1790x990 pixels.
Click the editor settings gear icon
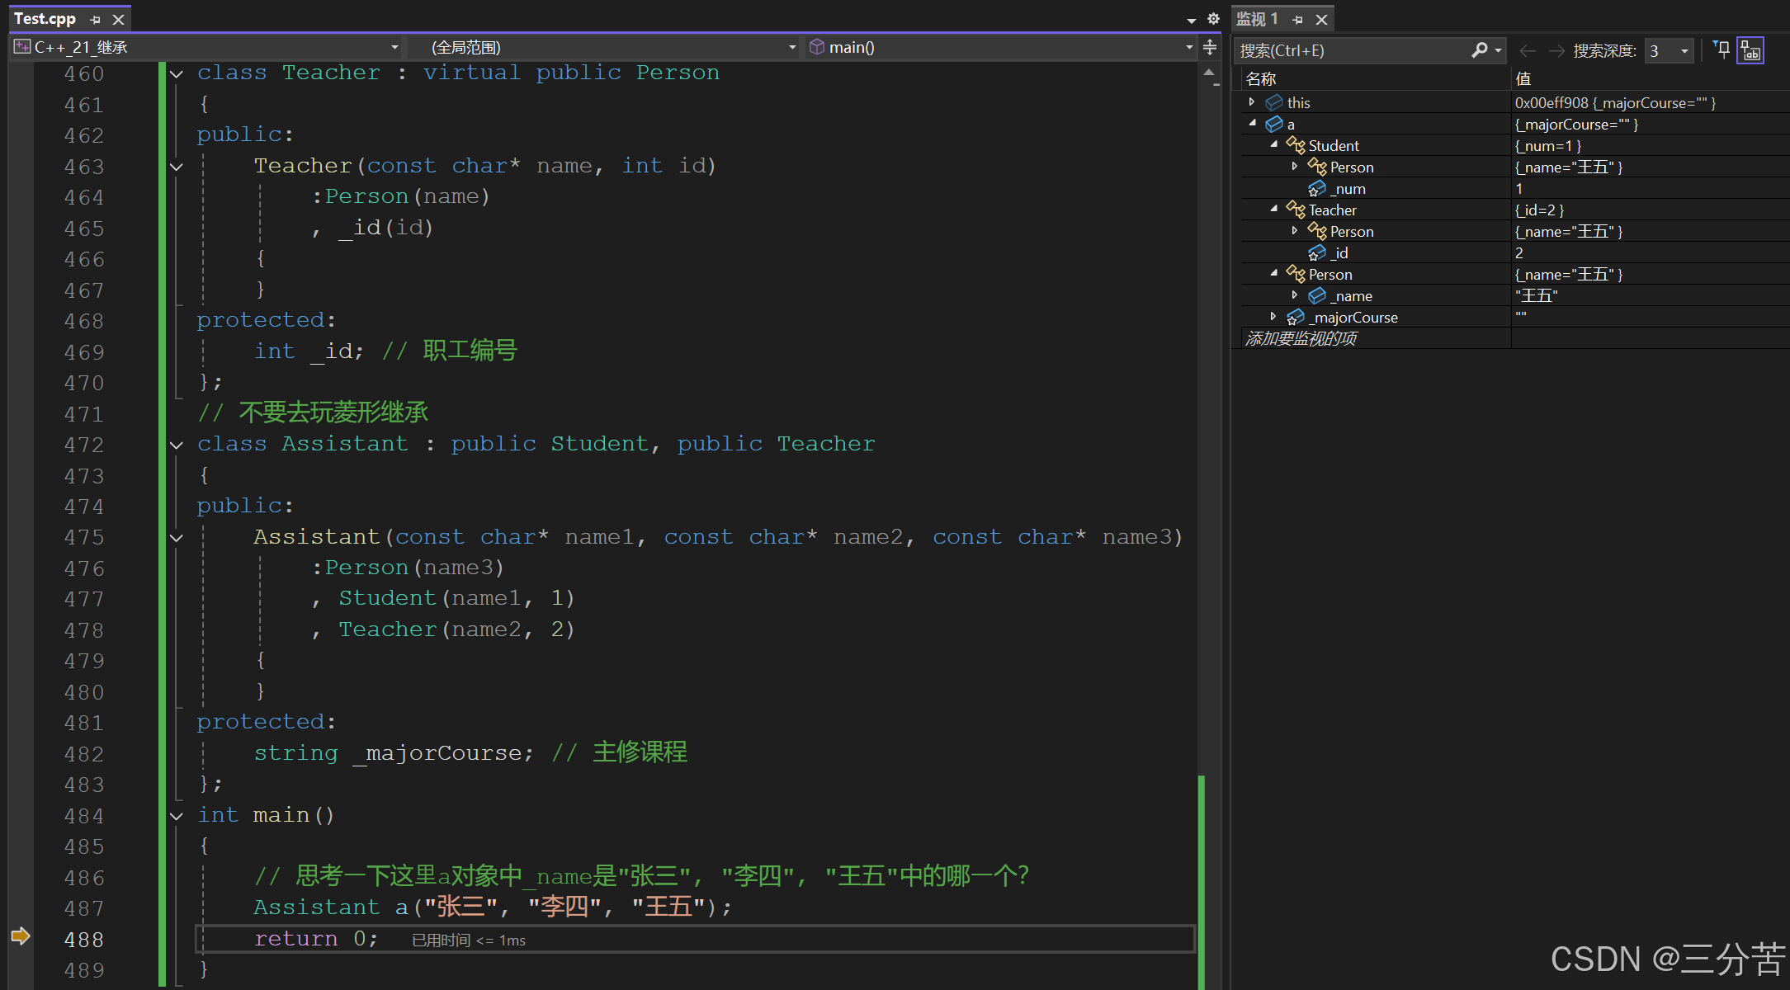(1213, 19)
